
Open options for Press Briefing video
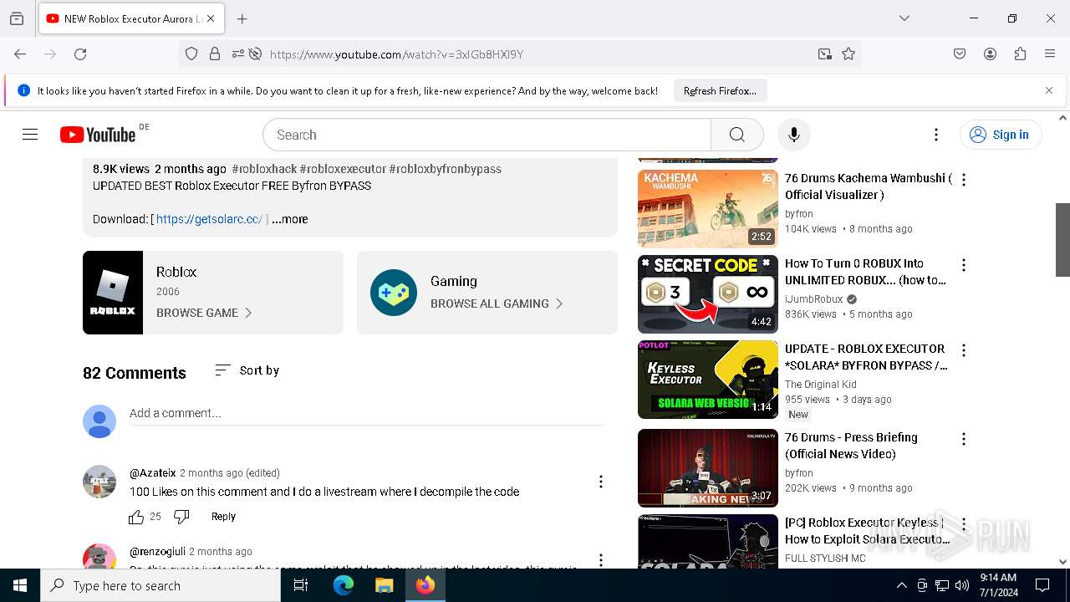click(964, 439)
